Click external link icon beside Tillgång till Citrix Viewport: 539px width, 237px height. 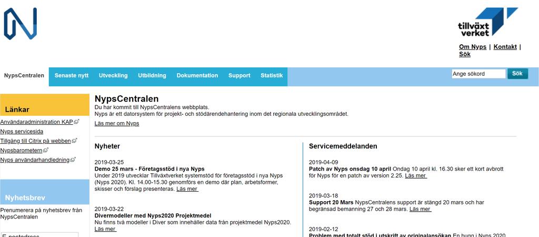point(74,141)
